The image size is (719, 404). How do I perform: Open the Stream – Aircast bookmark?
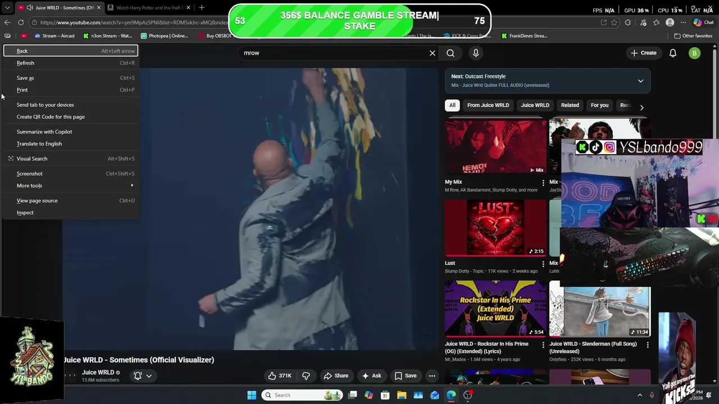[x=54, y=36]
